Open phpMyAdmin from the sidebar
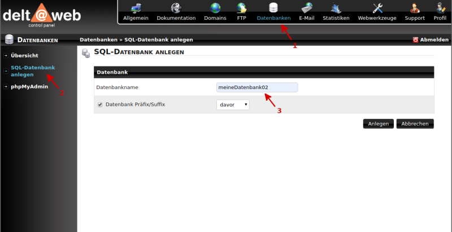 (x=29, y=87)
